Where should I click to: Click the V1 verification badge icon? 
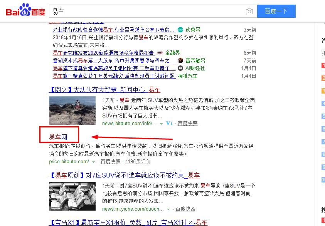pyautogui.click(x=169, y=124)
